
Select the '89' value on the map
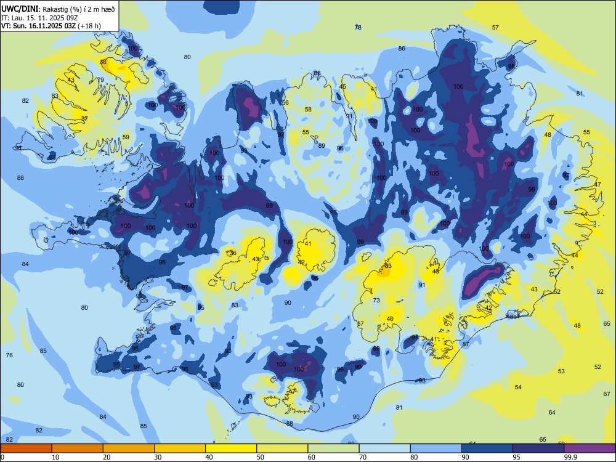coord(322,146)
